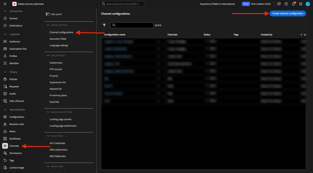Click Create channel configuration button

click(288, 13)
